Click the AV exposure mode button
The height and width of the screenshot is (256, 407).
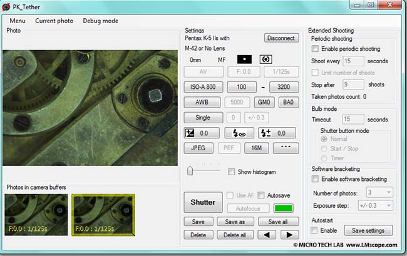point(203,72)
